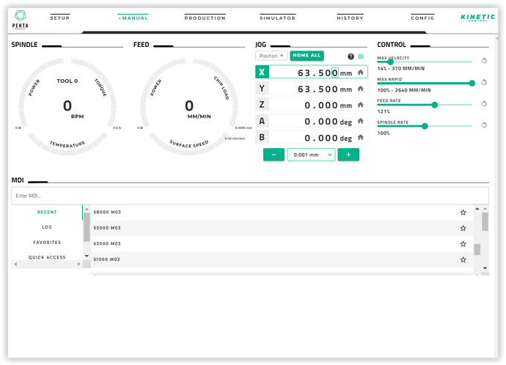Click the Max Velocity slider handle

click(x=390, y=62)
